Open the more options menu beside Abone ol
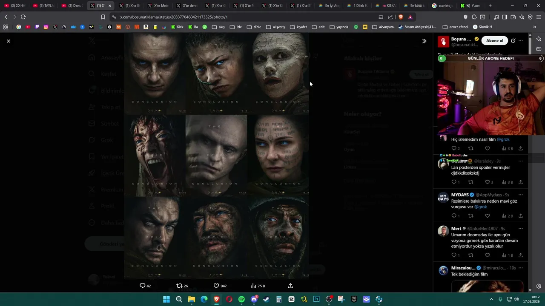 [521, 41]
